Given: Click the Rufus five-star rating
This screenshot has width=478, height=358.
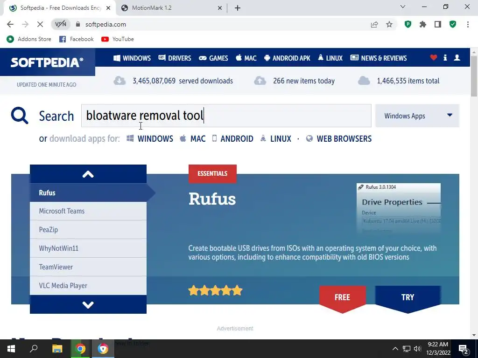Looking at the screenshot, I should (215, 290).
